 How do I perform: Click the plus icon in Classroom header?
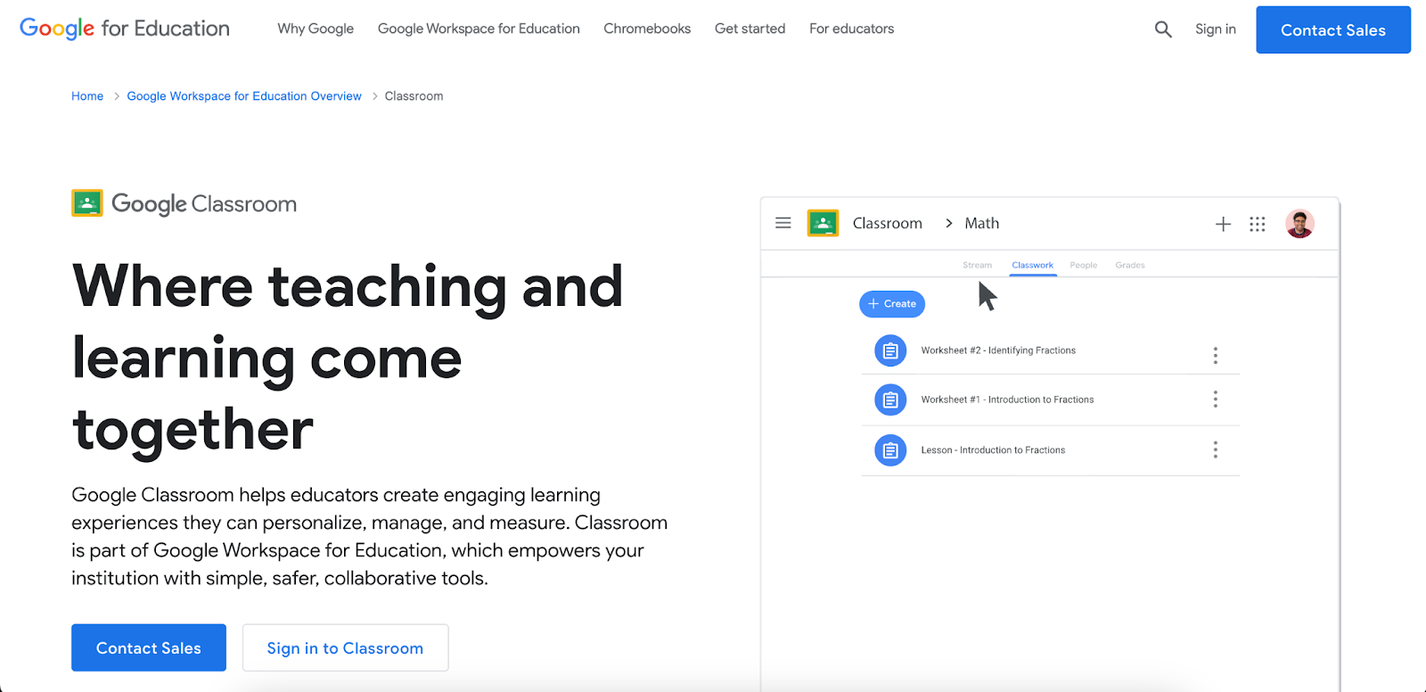[1223, 224]
